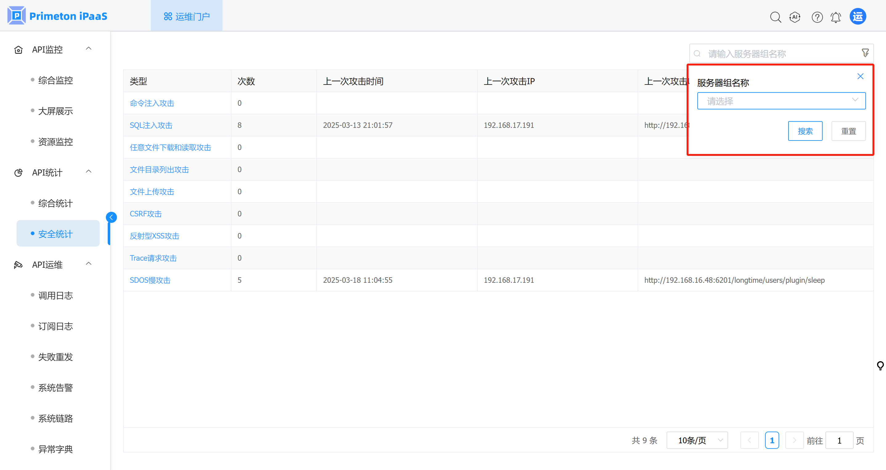Collapse the API监控 menu group

tap(88, 49)
